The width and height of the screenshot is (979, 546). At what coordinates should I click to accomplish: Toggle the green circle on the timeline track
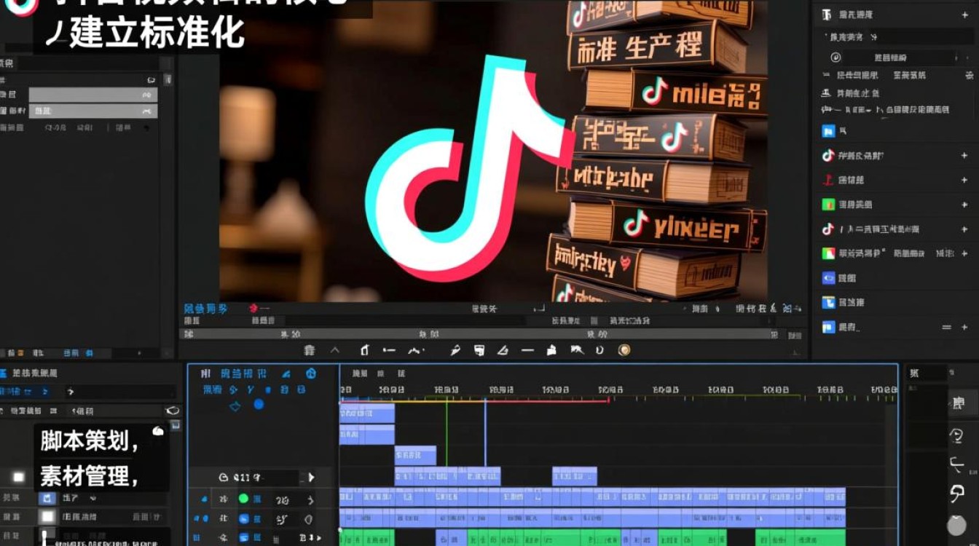click(243, 499)
